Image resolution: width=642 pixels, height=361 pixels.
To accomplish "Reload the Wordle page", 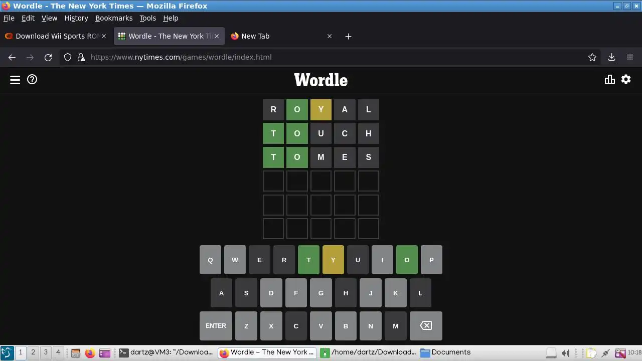I will [48, 57].
